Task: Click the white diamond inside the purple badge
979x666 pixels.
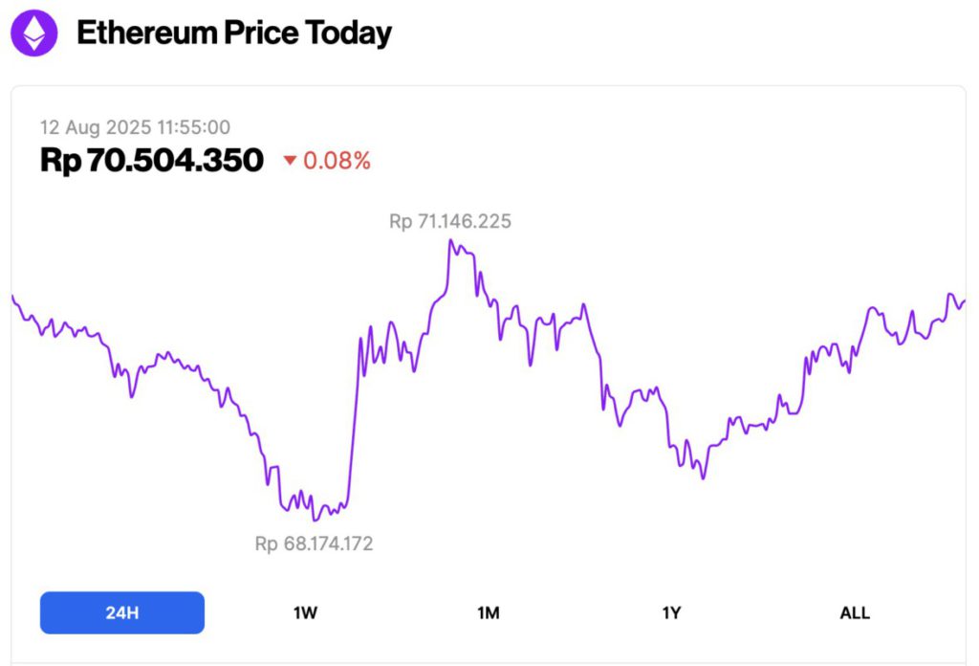Action: (x=35, y=33)
